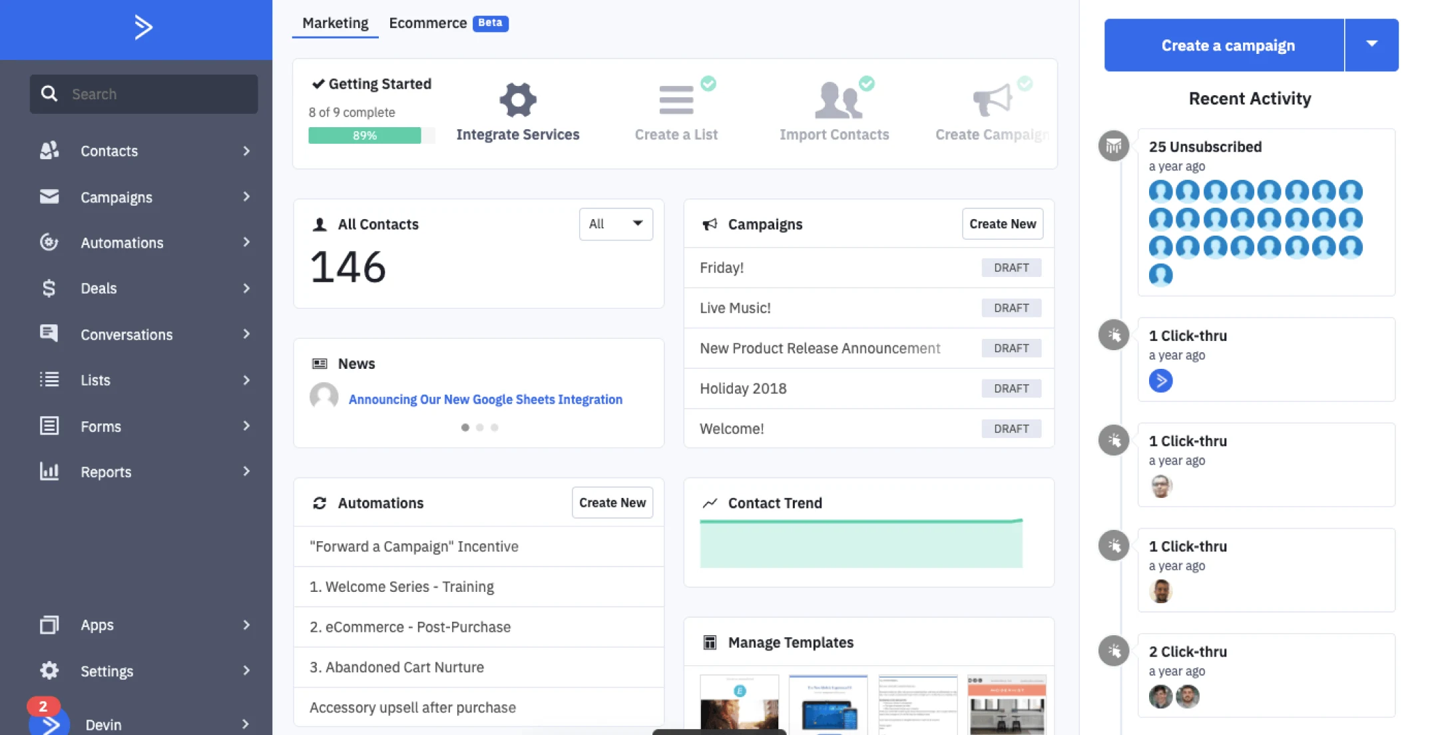Click the search magnifier icon

pyautogui.click(x=49, y=93)
